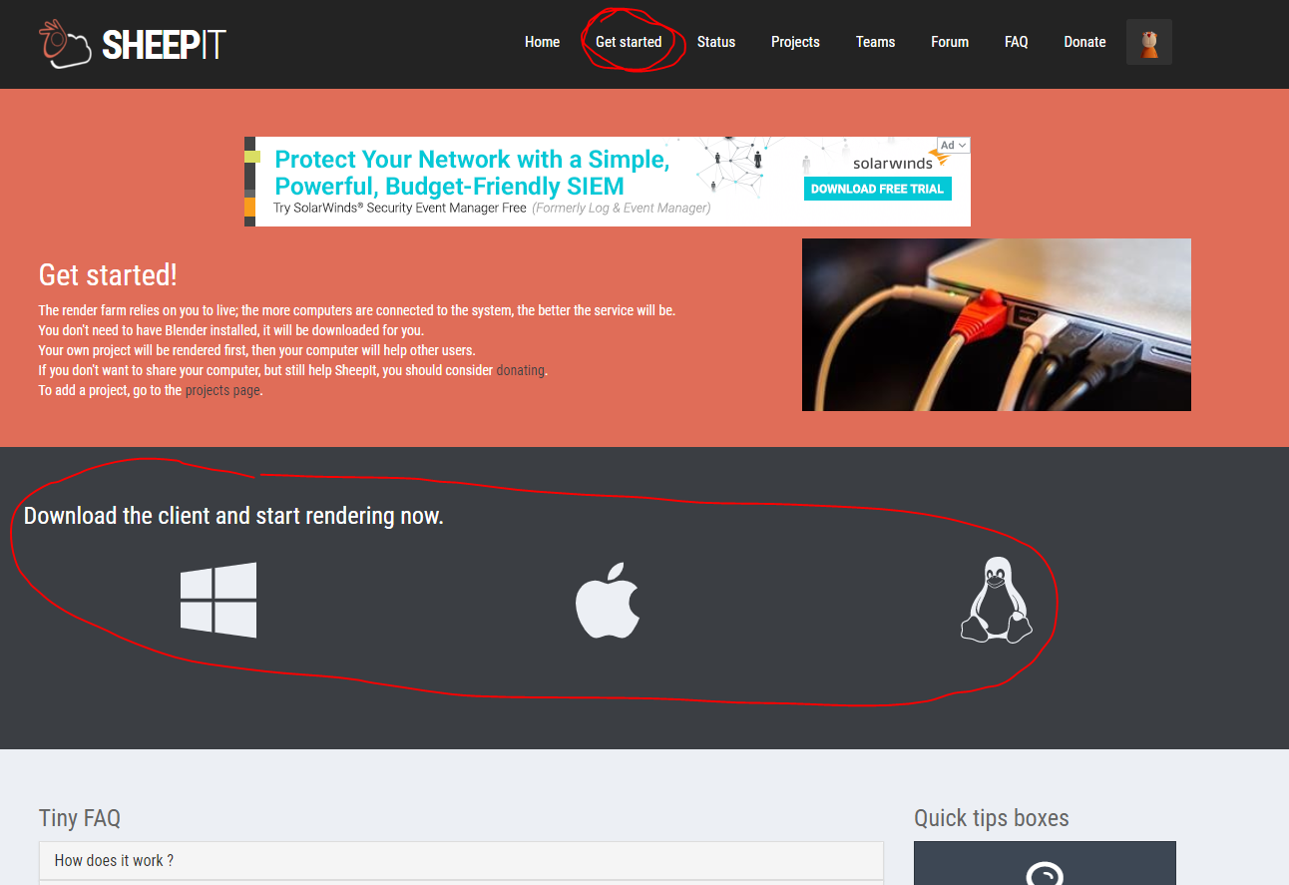Viewport: 1289px width, 885px height.
Task: Go to the Home page
Action: tap(542, 42)
